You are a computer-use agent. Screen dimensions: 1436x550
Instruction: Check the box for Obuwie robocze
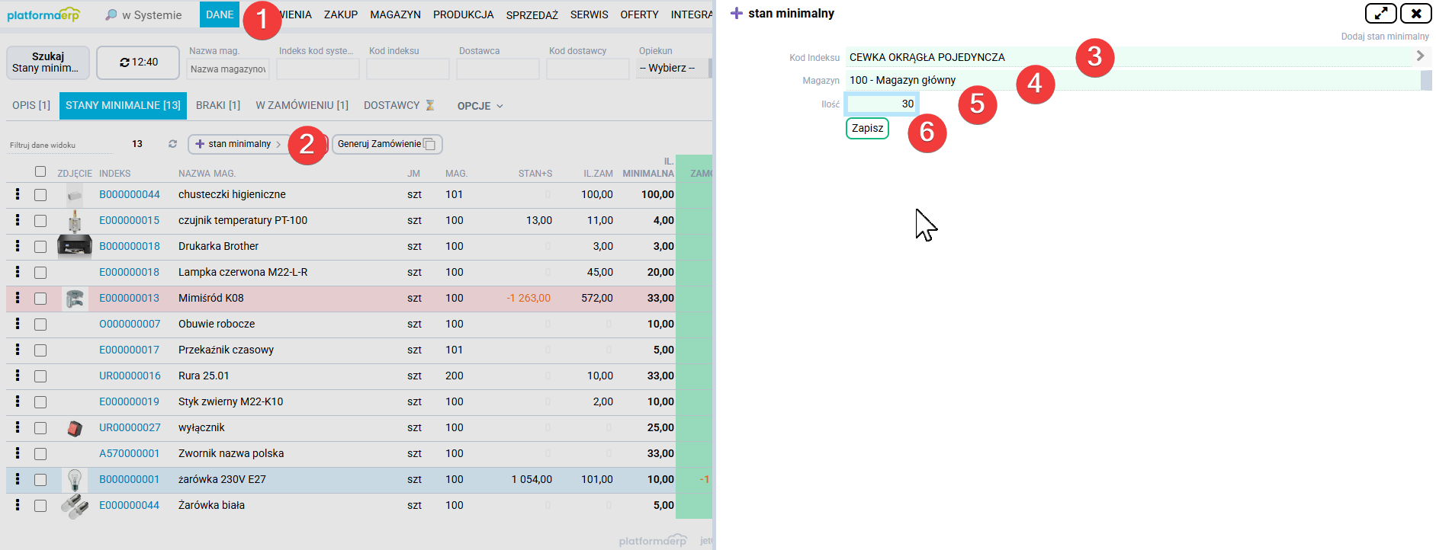click(40, 325)
